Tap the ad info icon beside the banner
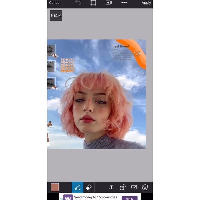 coord(61,199)
